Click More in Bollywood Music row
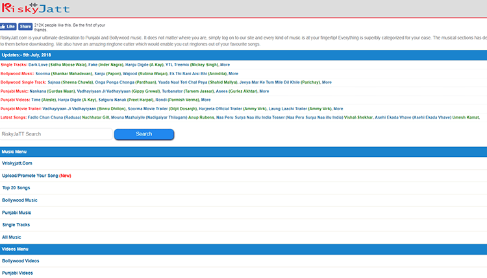Screen dimensions: 487x278 [x=233, y=74]
